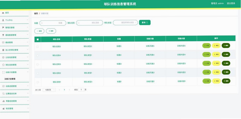This screenshot has height=119, width=241.
Task: Click the globe icon for 公告信息管理
Action: [3, 57]
